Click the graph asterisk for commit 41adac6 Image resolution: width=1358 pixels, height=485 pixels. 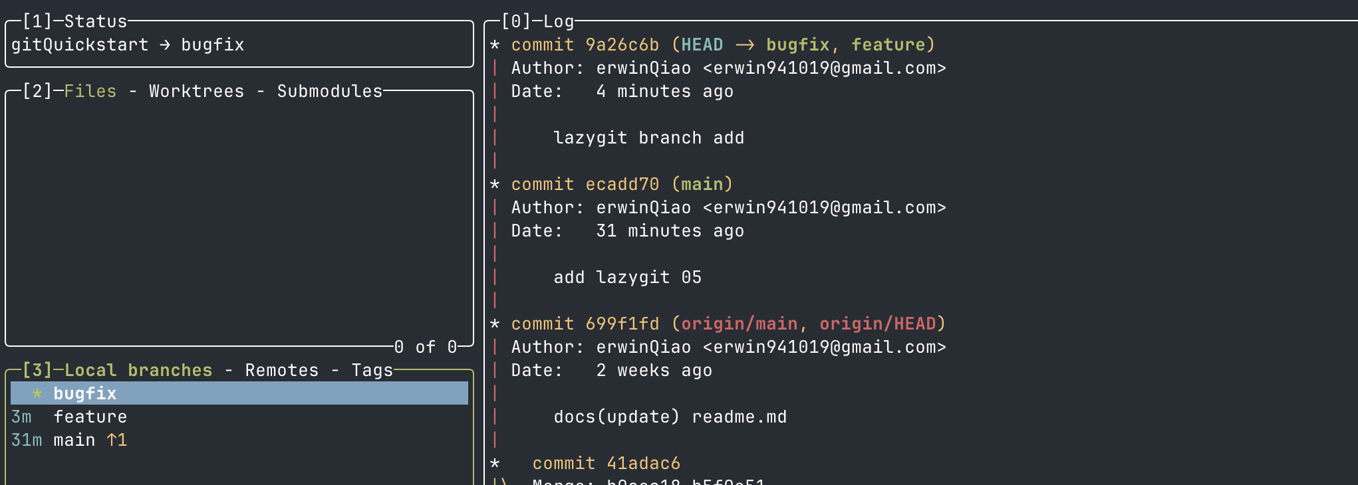tap(495, 464)
